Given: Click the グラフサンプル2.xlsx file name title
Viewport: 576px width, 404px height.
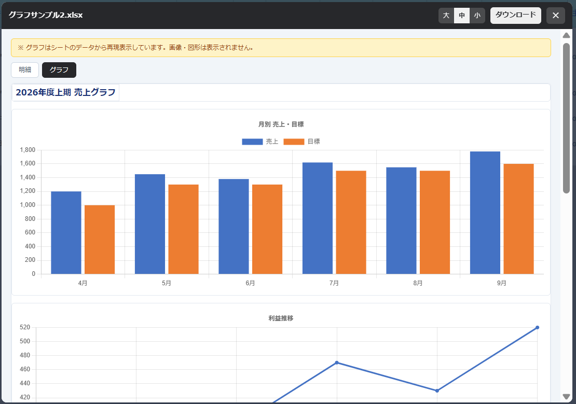Looking at the screenshot, I should (46, 15).
